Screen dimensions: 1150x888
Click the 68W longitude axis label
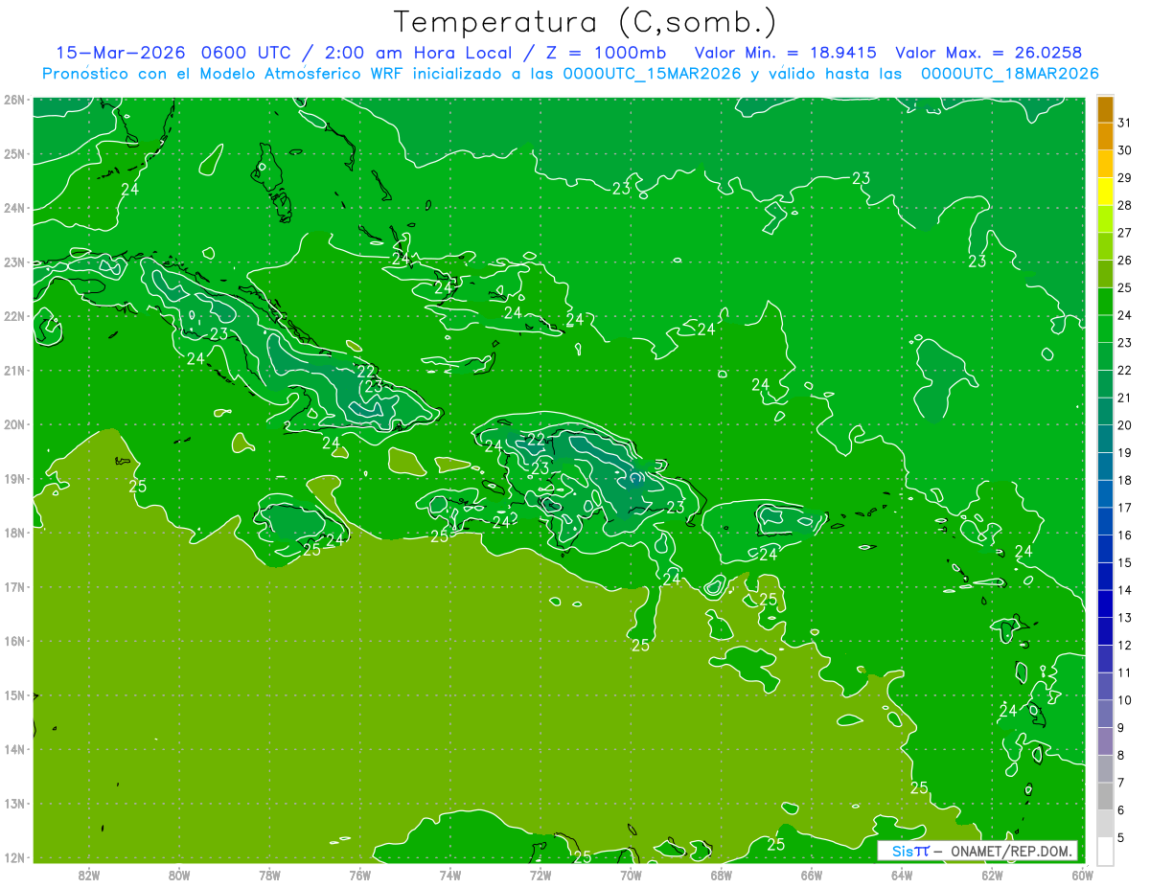(721, 875)
